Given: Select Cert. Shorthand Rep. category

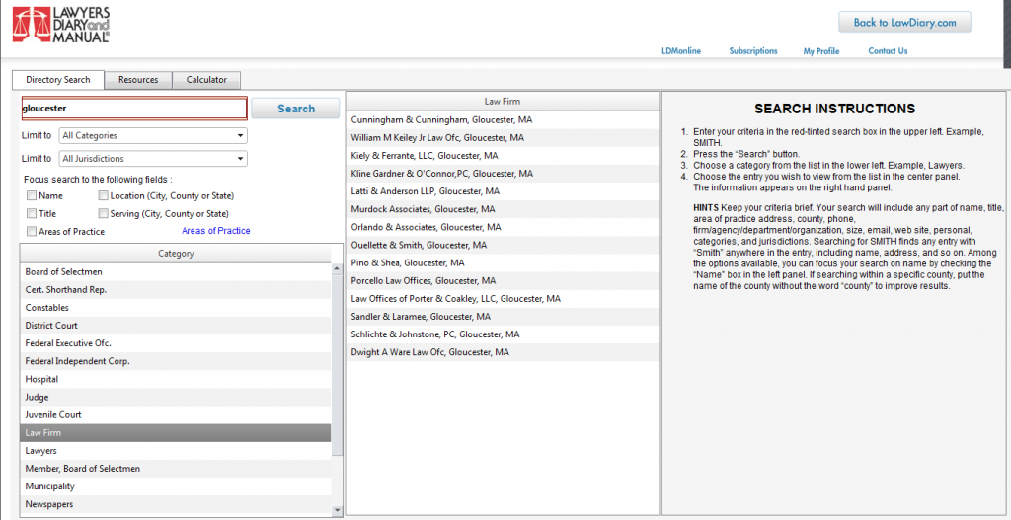Looking at the screenshot, I should 176,290.
